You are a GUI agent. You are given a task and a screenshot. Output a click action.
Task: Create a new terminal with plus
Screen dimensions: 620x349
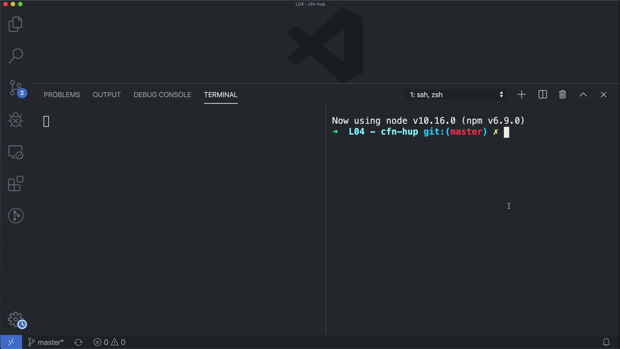[522, 94]
